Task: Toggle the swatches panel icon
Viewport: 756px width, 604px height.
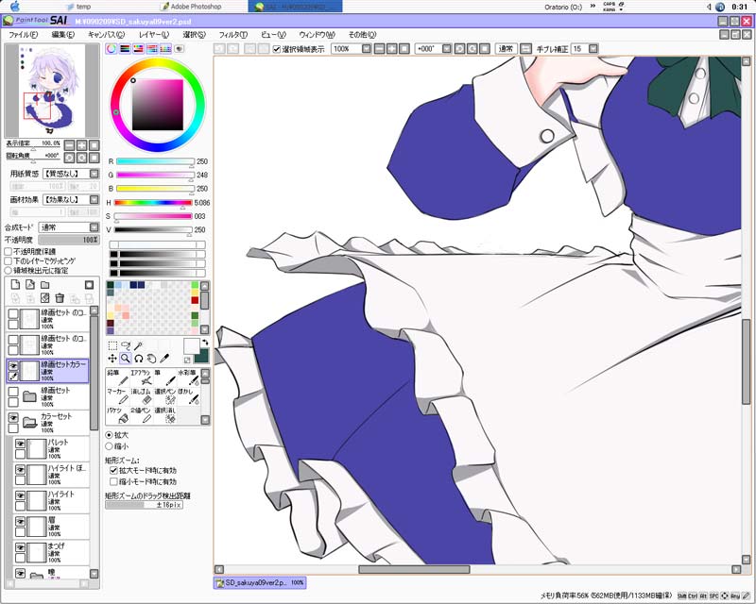Action: point(165,49)
